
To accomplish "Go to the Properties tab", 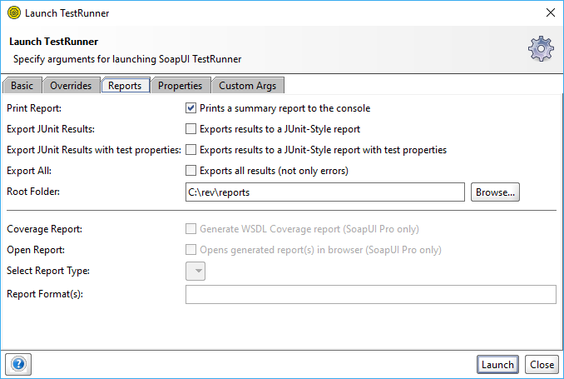I will pyautogui.click(x=181, y=86).
